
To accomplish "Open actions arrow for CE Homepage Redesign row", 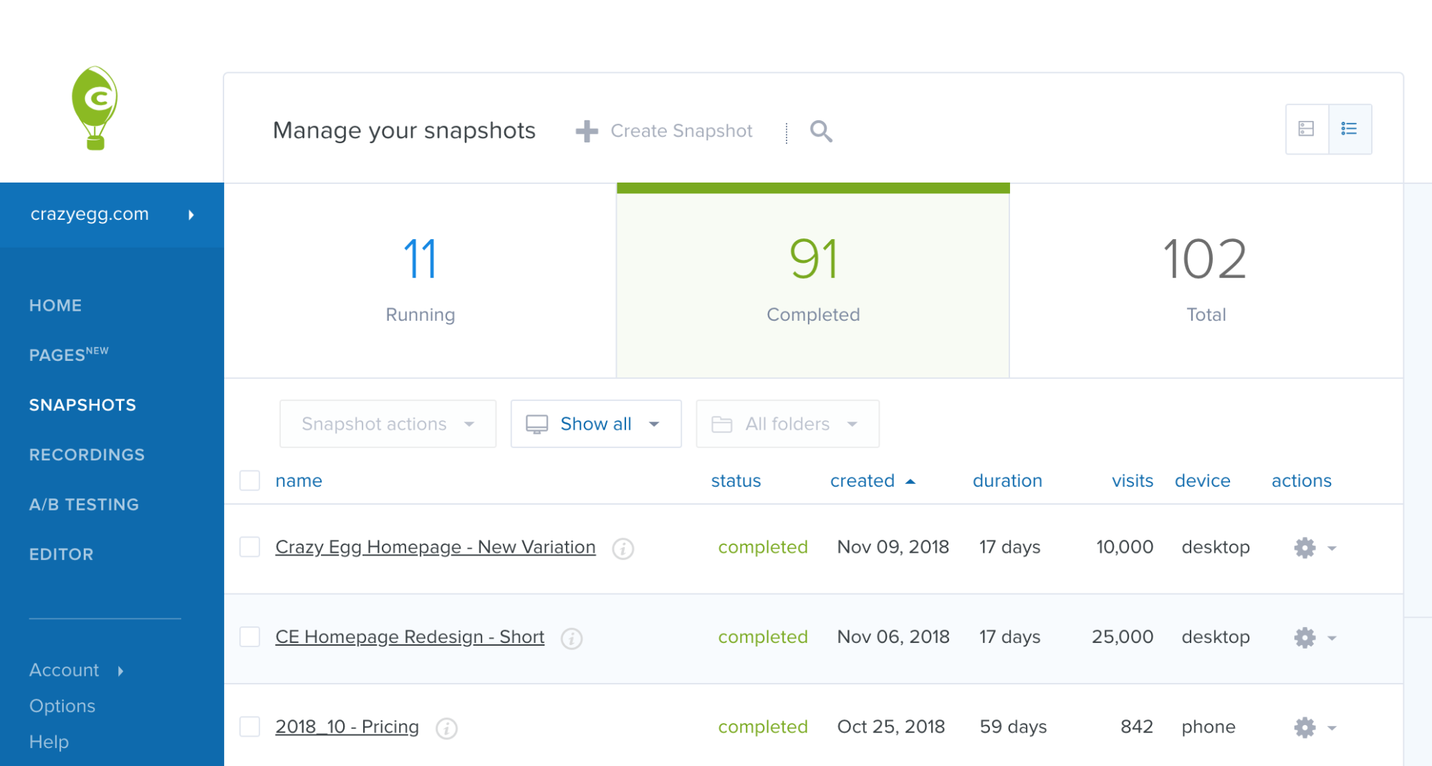I will pyautogui.click(x=1332, y=638).
